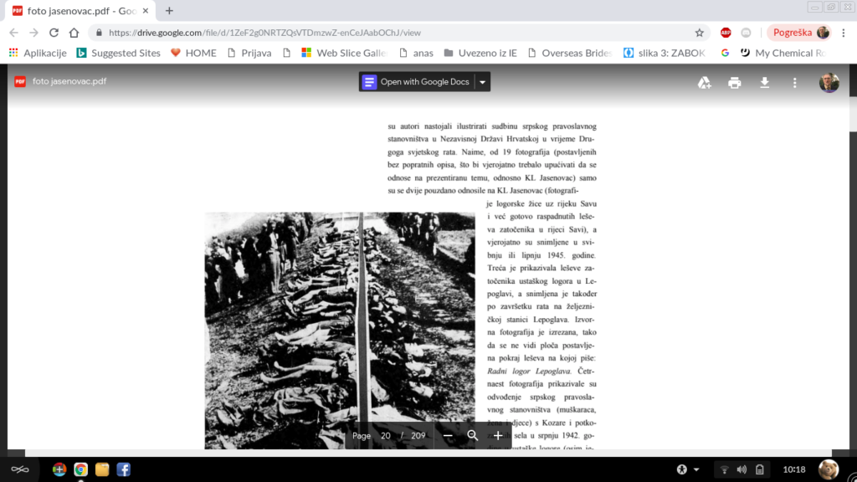
Task: Print the PDF using the printer icon
Action: tap(734, 82)
